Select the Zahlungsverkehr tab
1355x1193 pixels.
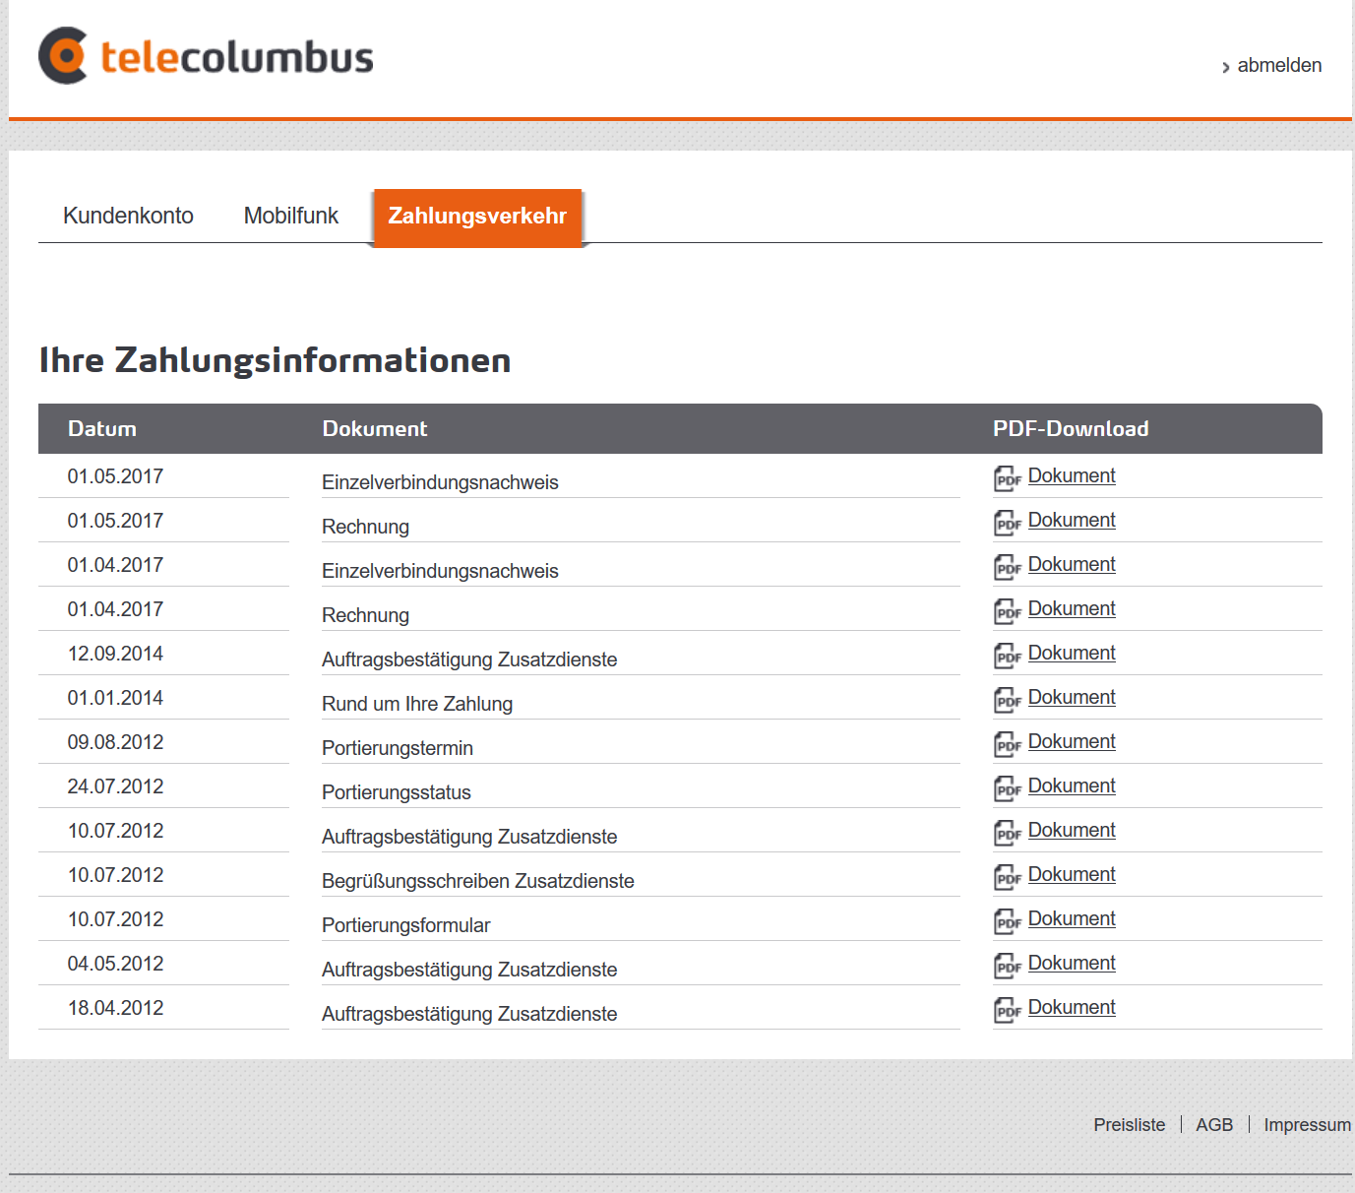[477, 216]
